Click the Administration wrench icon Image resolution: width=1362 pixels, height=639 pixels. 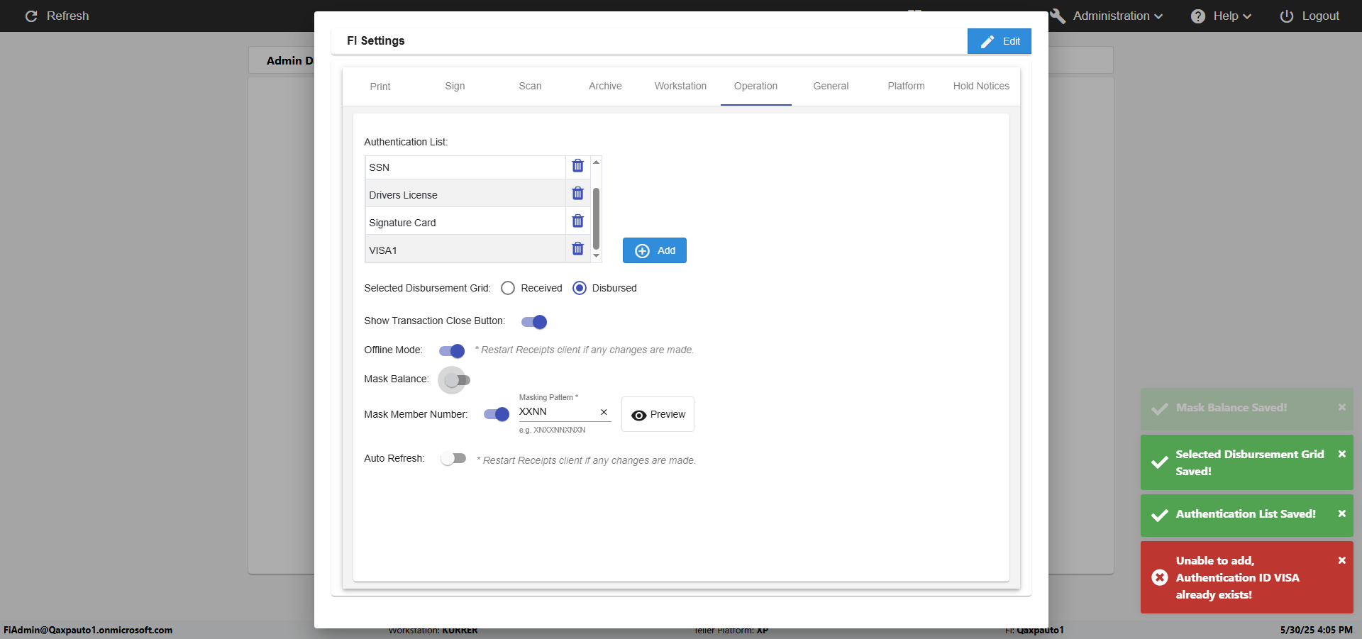coord(1058,16)
